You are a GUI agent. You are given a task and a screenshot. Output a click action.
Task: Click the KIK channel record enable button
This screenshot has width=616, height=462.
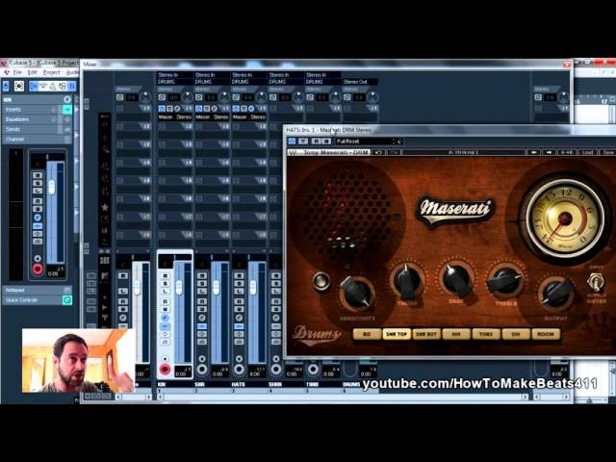point(165,370)
